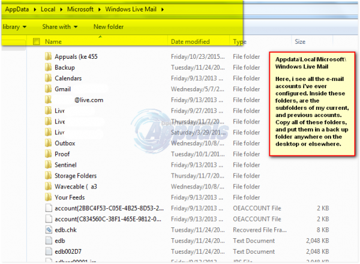Select the edb002D7 file name
Screen dimensions: 360x264
68,251
